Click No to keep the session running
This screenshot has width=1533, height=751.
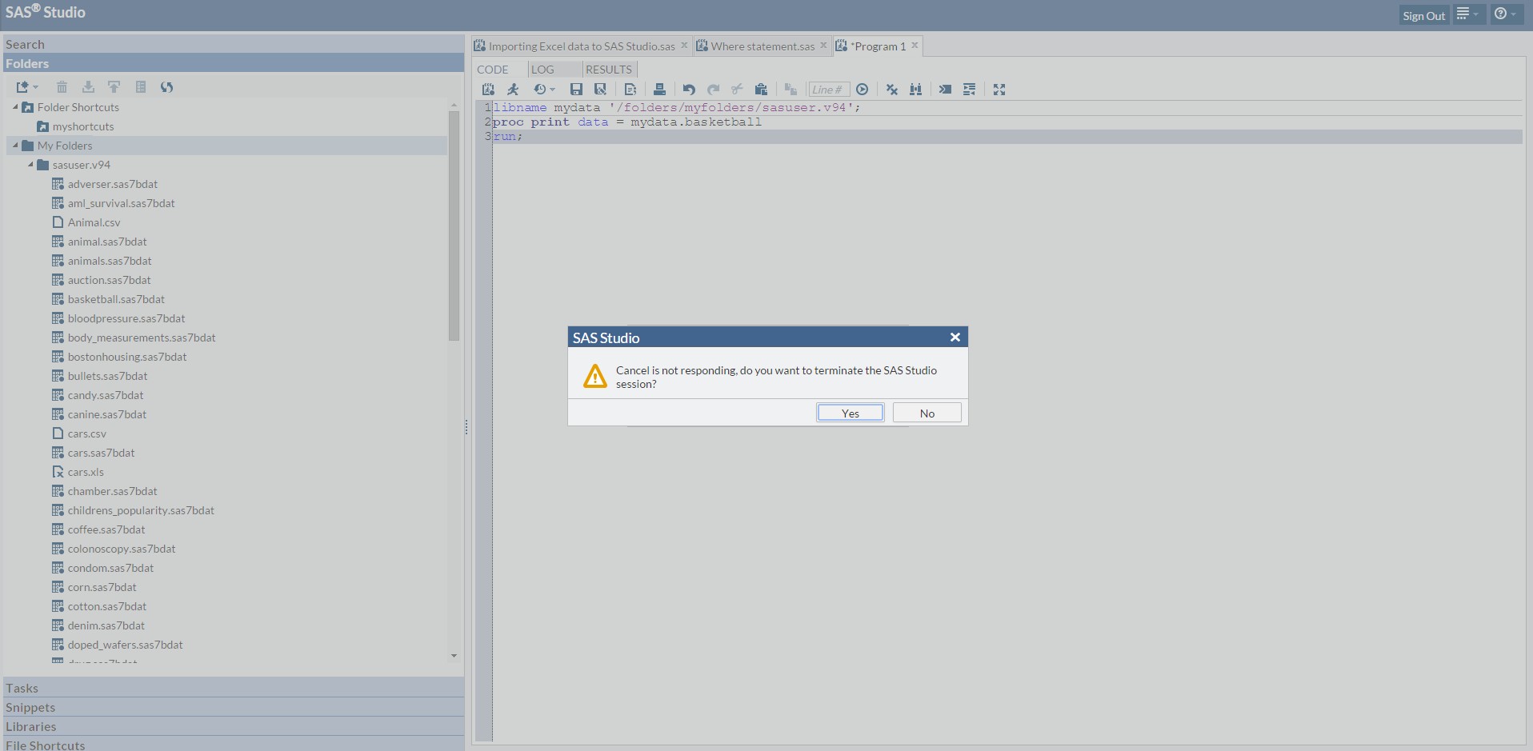[926, 412]
